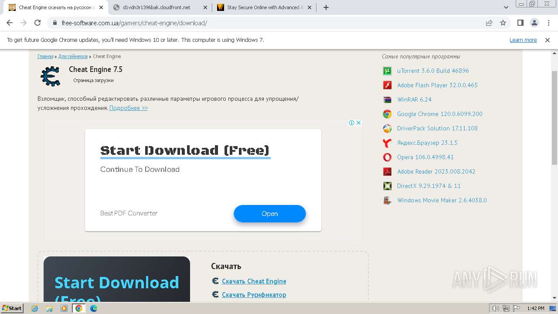Click the Learn more link

[523, 40]
